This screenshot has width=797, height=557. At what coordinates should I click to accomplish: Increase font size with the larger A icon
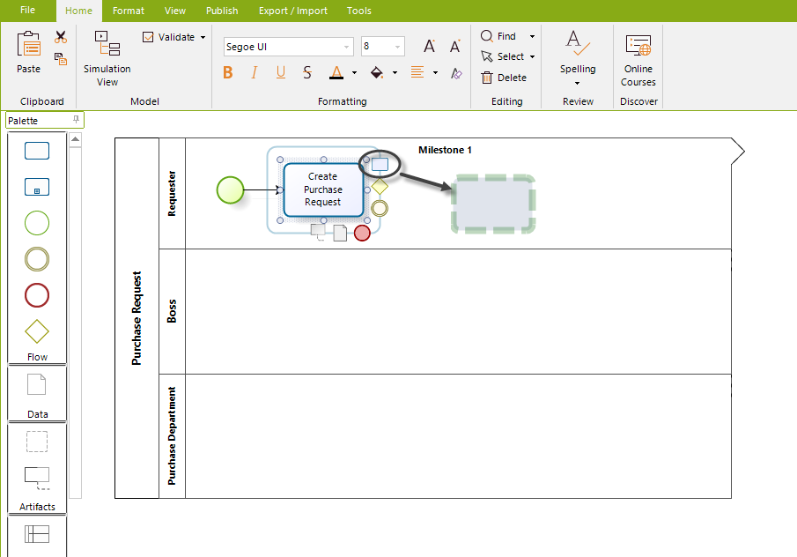tap(430, 47)
